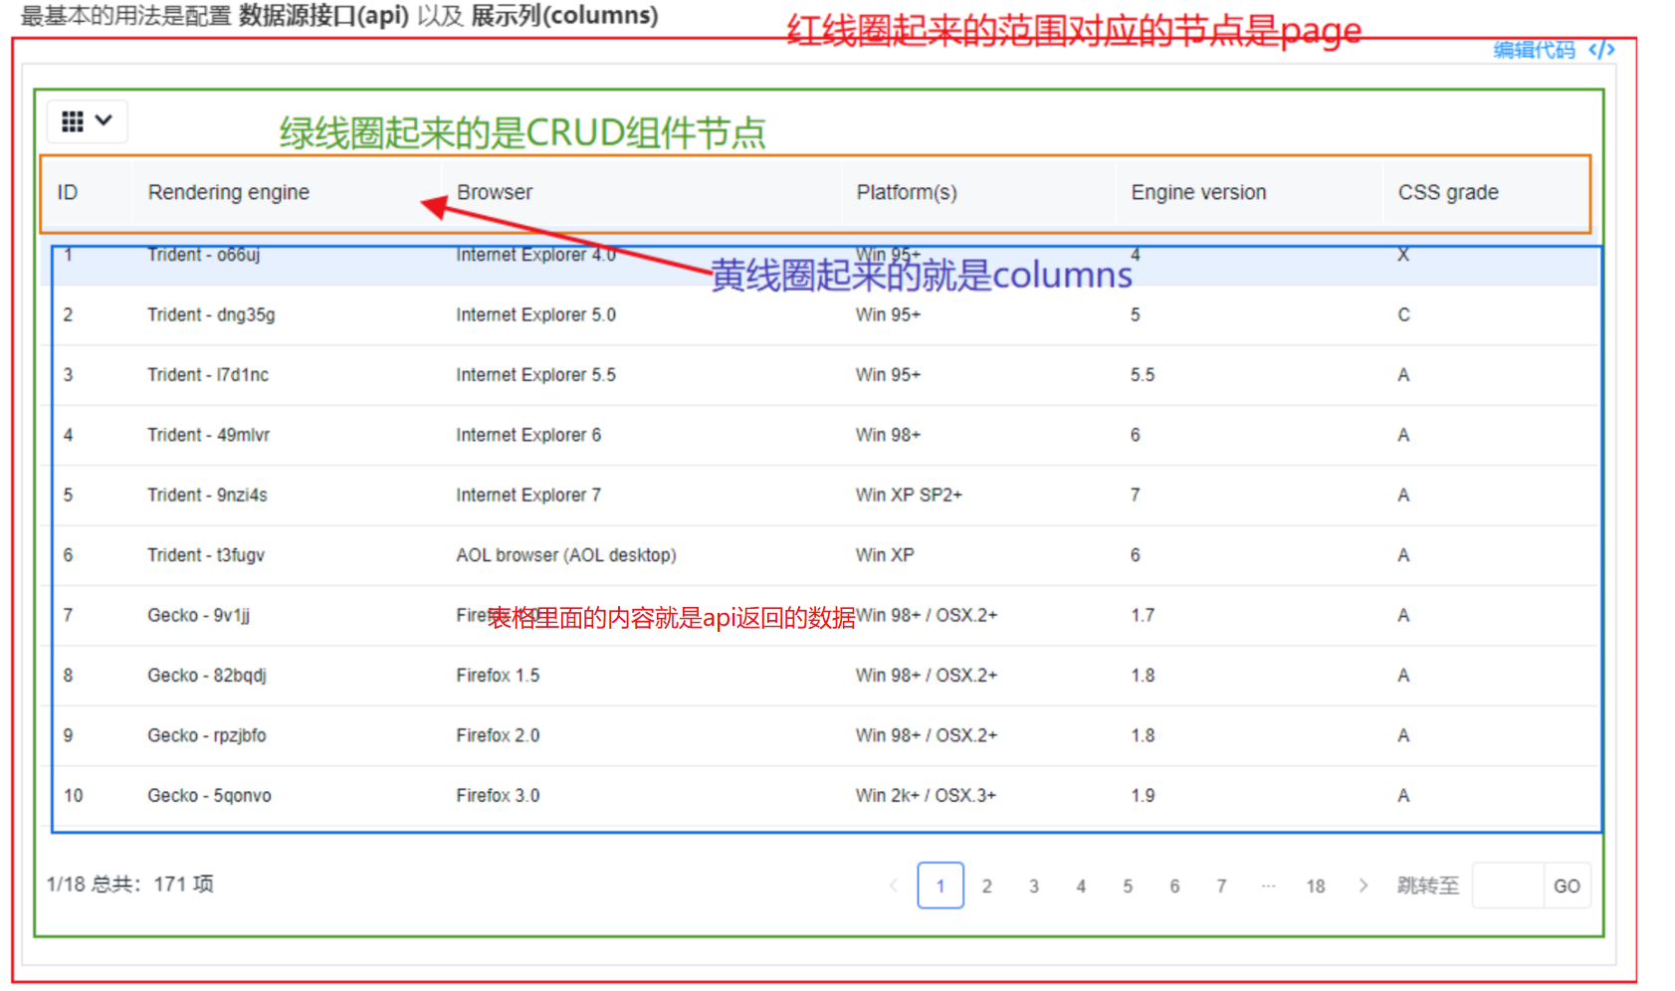Click the AOL browser (AOL desktop) cell
The image size is (1675, 991).
[566, 555]
